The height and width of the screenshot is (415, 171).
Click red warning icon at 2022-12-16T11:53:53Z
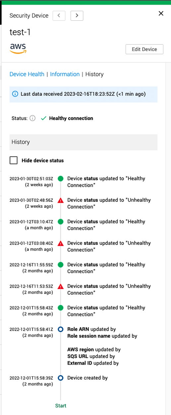[x=61, y=286]
